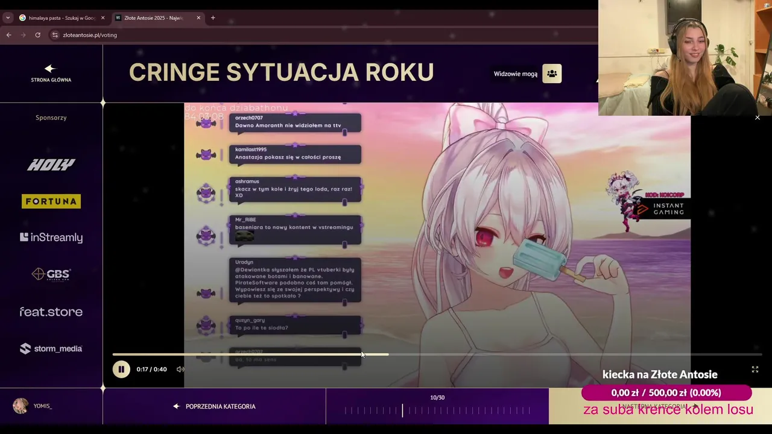Click the browser forward arrow

[23, 35]
